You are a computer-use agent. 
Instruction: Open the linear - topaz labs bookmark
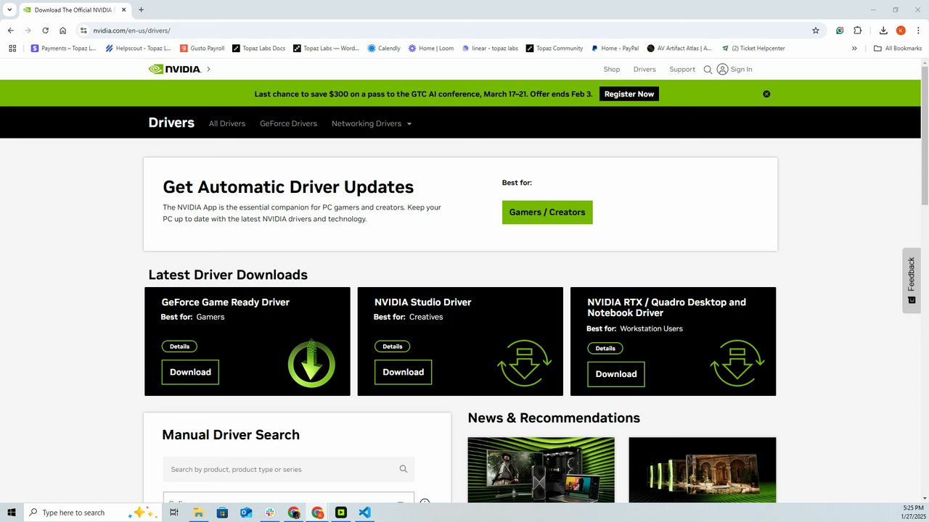pos(490,49)
